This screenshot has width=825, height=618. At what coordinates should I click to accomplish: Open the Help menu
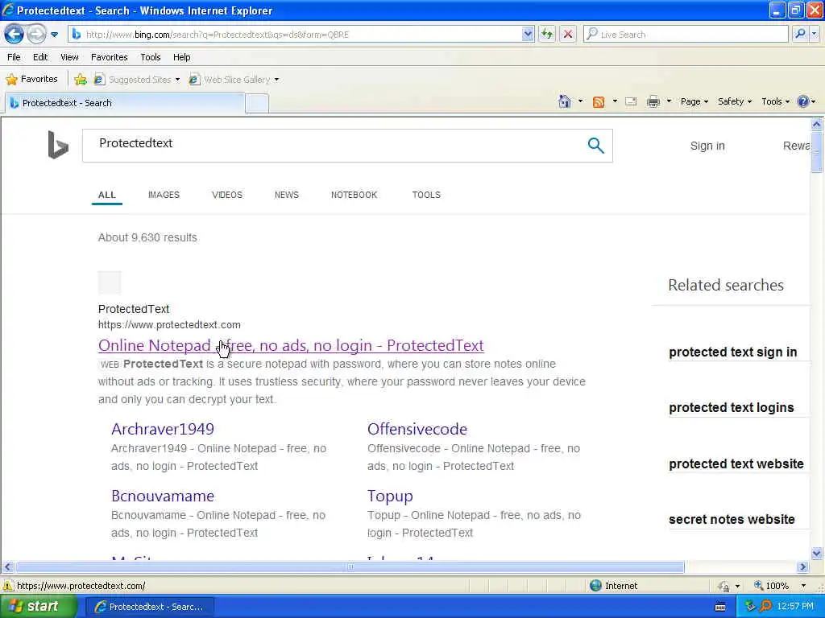click(182, 57)
